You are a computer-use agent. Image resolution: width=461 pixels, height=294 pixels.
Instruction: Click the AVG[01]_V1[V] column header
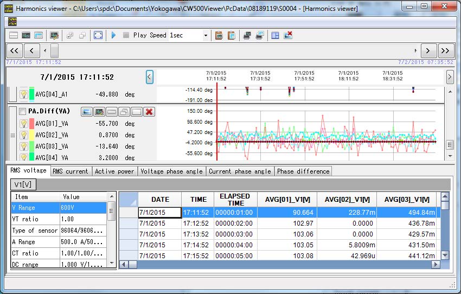pyautogui.click(x=287, y=200)
